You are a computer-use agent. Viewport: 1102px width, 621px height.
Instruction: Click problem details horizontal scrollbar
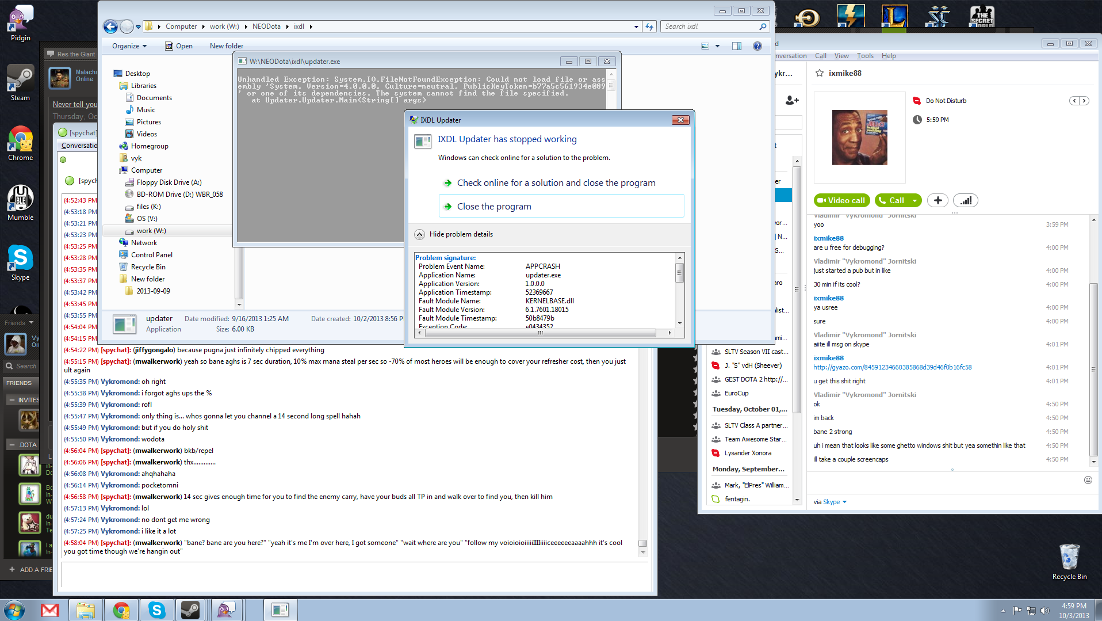point(540,333)
